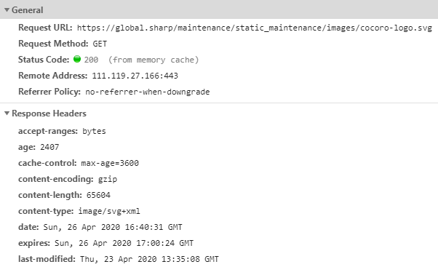
Task: Select the content-length 65604 value
Action: coord(98,195)
